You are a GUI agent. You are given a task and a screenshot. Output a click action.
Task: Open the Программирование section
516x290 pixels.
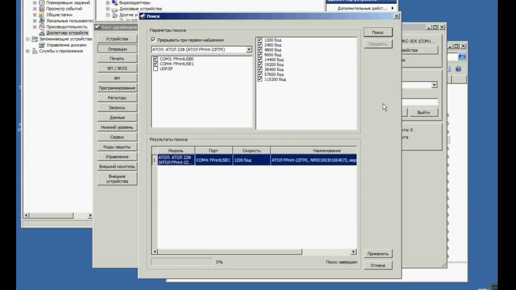117,88
